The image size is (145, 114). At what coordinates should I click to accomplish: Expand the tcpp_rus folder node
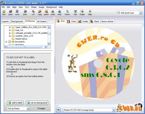tap(10, 30)
